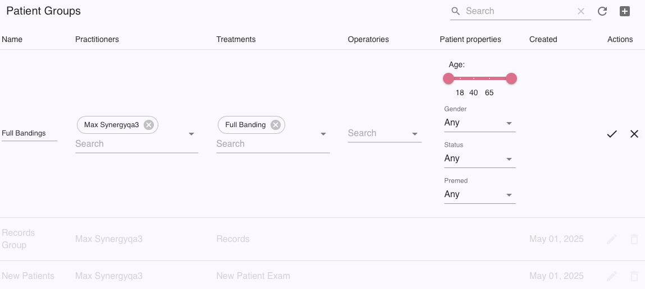Expand the Operatories search dropdown
Viewport: 645px width, 289px height.
pyautogui.click(x=415, y=134)
